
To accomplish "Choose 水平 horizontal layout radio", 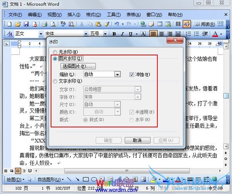I will (x=131, y=120).
